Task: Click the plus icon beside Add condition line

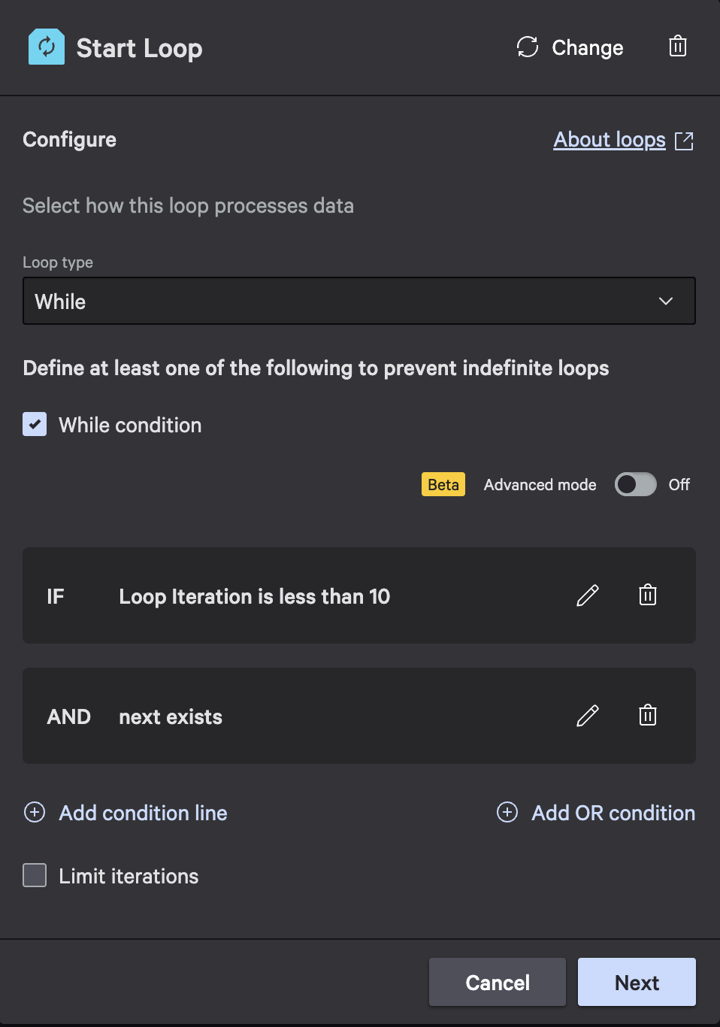Action: [35, 813]
